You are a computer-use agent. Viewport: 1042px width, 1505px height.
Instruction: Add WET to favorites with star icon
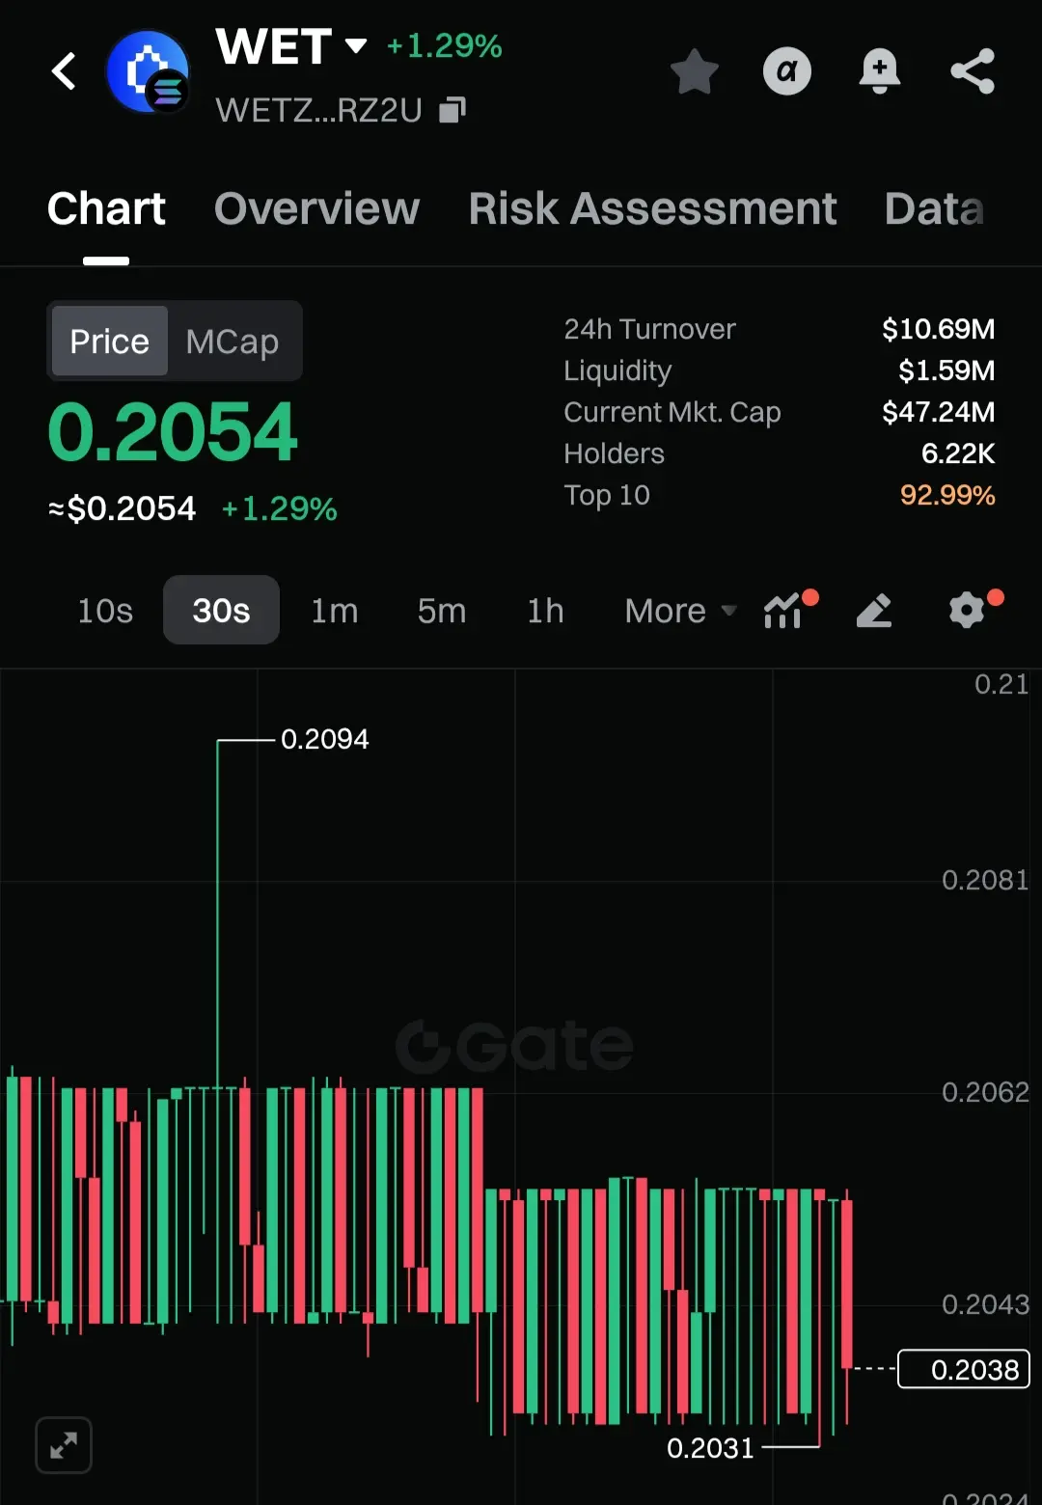click(x=695, y=71)
